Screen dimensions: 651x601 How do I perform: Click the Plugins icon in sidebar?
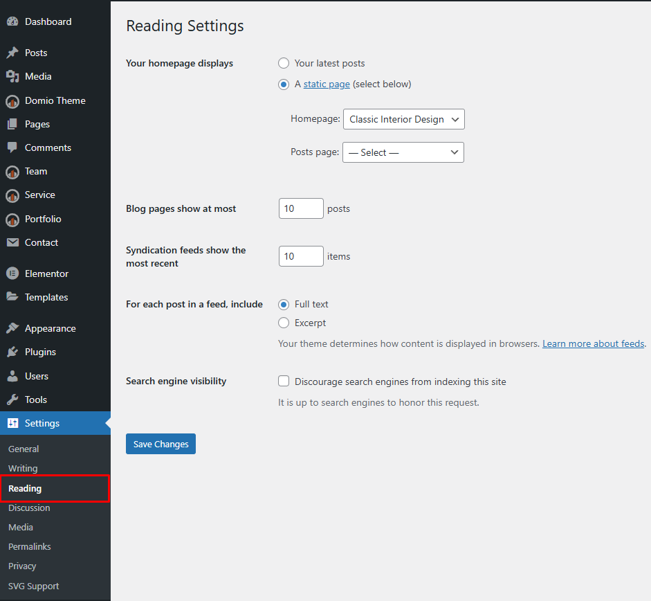(14, 352)
